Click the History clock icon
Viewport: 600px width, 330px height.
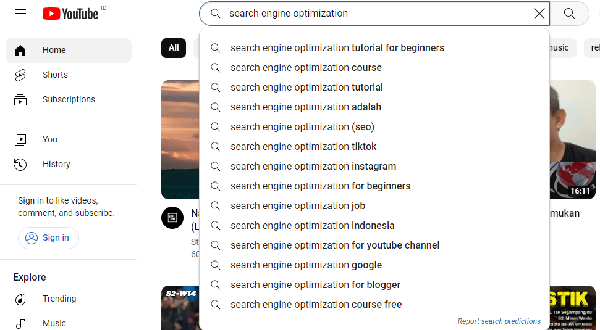point(20,165)
